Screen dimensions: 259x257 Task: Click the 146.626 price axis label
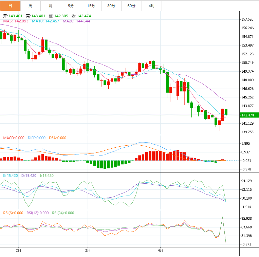pyautogui.click(x=247, y=89)
